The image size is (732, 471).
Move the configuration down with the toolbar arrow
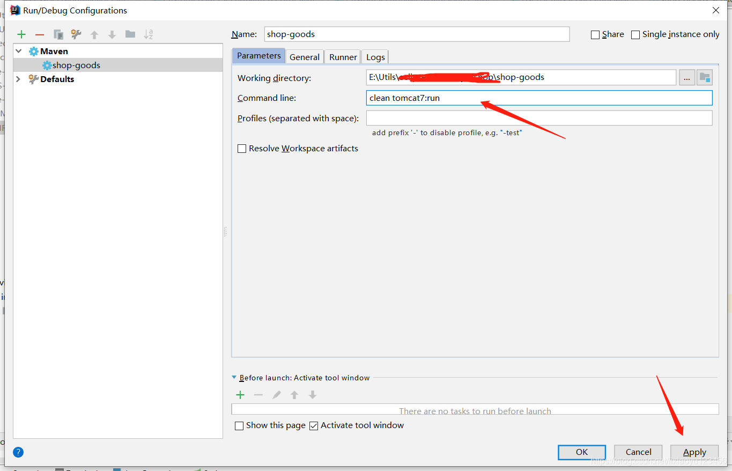[x=112, y=34]
